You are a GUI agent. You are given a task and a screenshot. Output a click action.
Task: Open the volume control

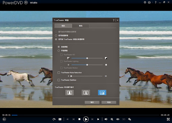[x=106, y=119]
